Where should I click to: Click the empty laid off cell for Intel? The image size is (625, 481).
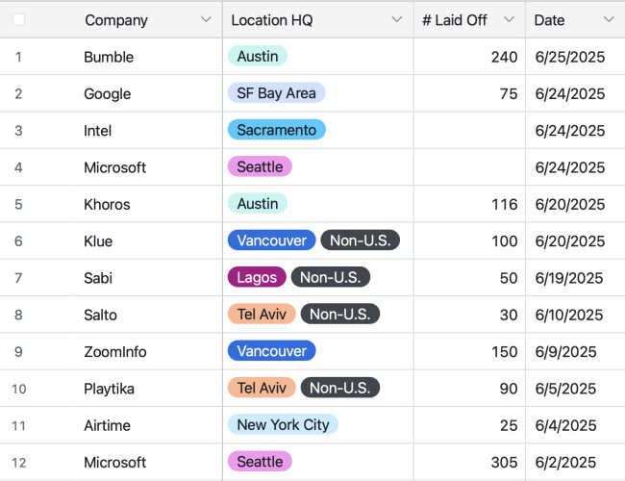(469, 131)
